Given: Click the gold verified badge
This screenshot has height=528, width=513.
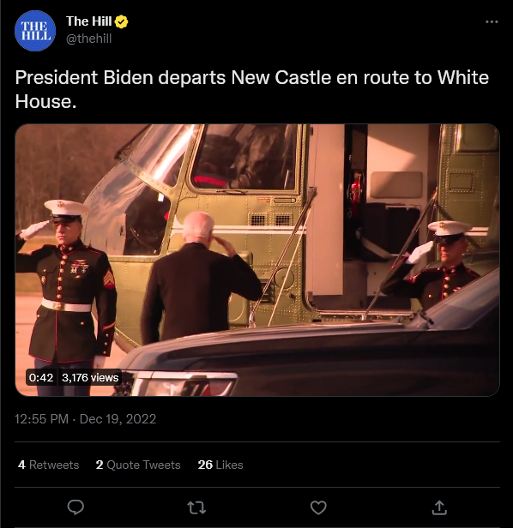Looking at the screenshot, I should coord(121,22).
